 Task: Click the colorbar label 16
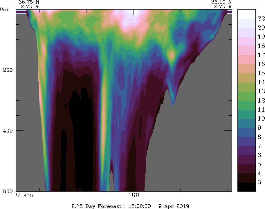tap(261, 64)
